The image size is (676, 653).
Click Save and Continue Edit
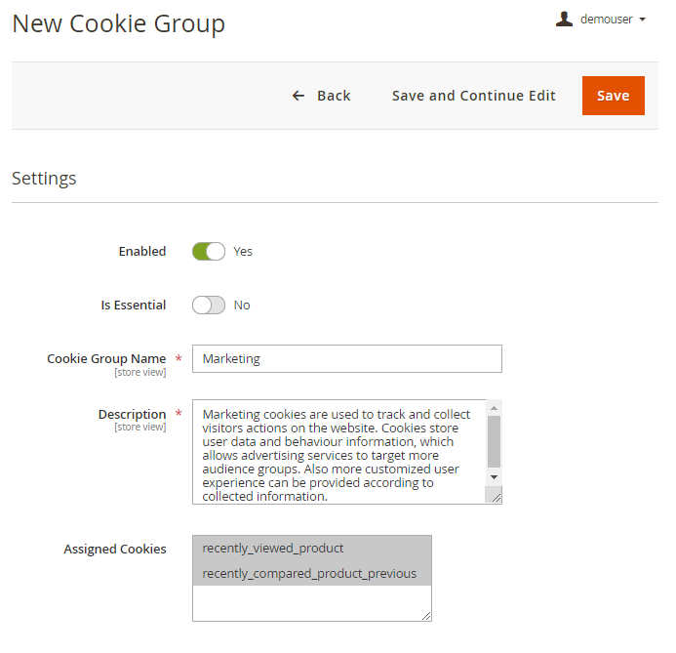pyautogui.click(x=474, y=96)
